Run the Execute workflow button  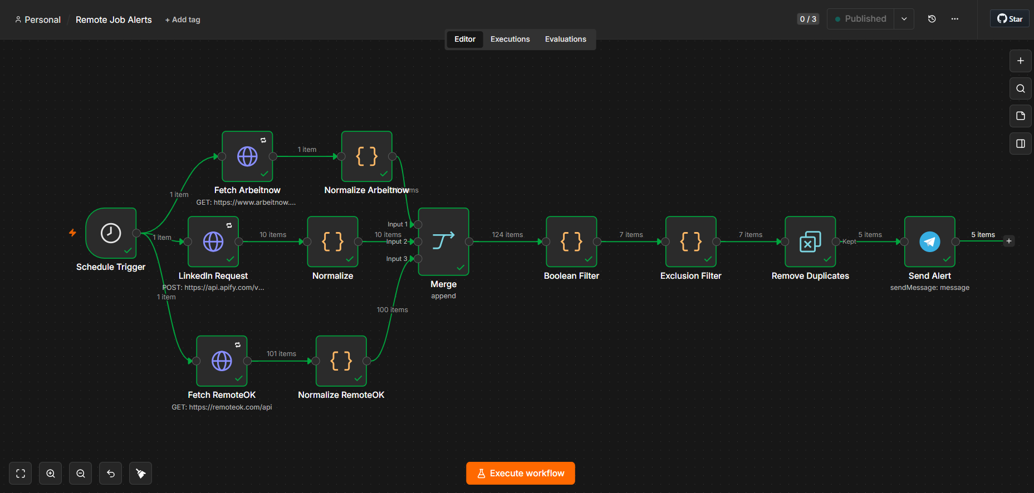(521, 474)
